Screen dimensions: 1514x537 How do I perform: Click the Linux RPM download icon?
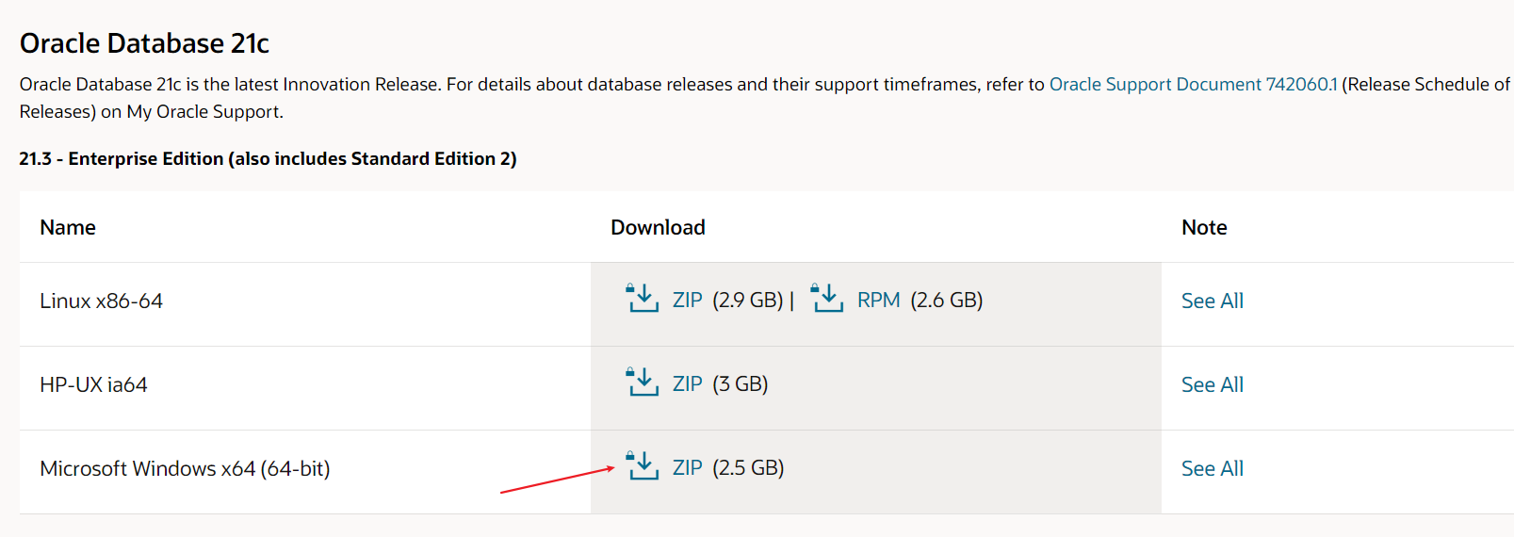827,298
